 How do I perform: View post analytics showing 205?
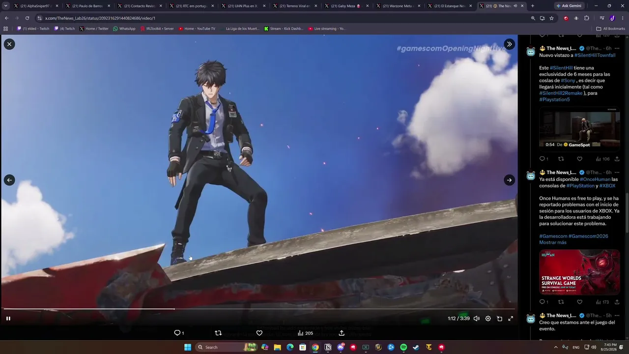305,333
